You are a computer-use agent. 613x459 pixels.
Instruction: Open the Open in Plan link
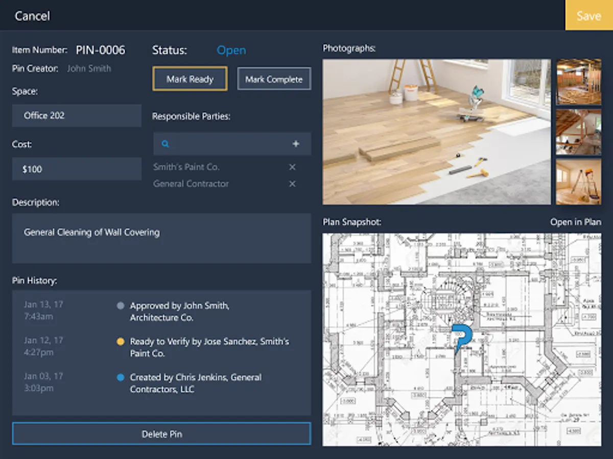576,222
